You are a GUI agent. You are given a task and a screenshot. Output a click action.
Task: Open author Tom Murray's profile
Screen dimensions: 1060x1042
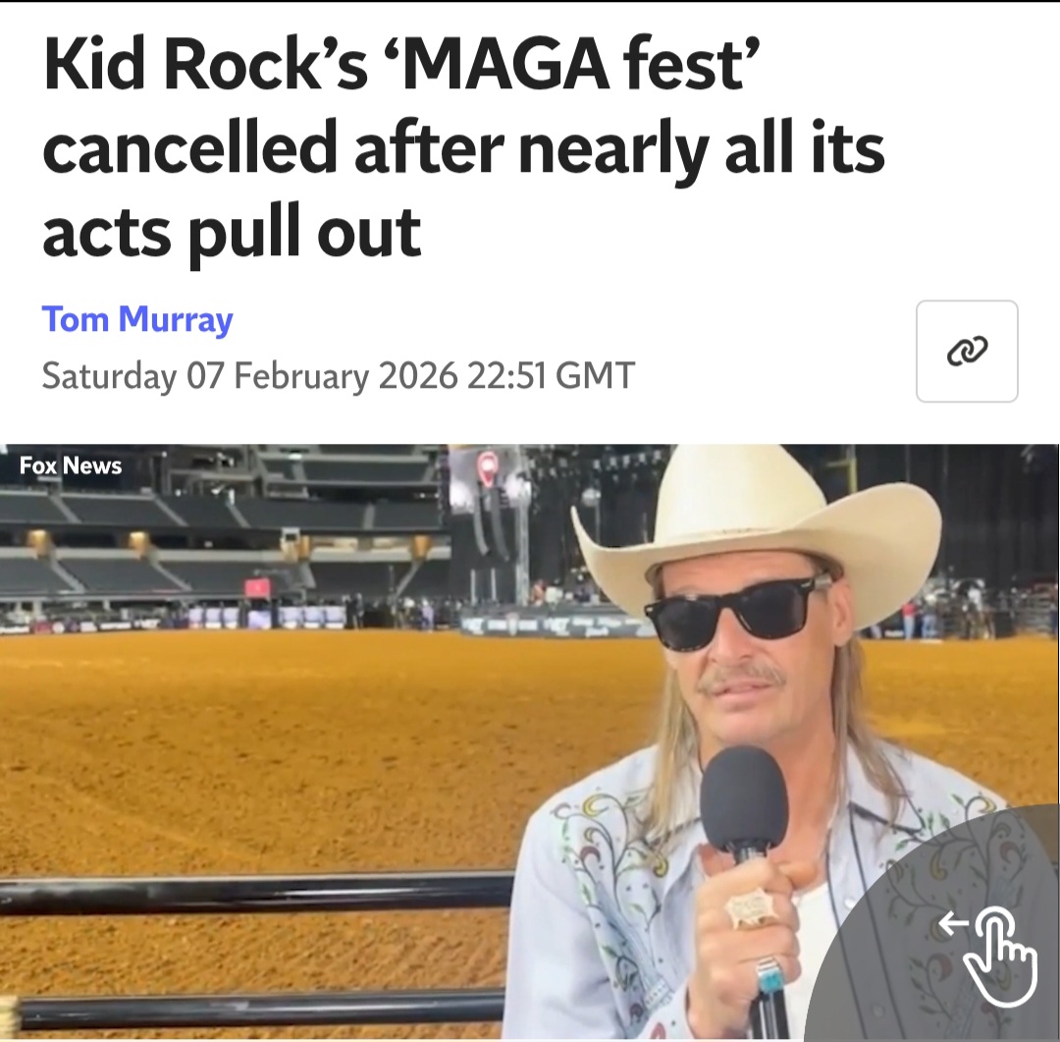tap(137, 319)
